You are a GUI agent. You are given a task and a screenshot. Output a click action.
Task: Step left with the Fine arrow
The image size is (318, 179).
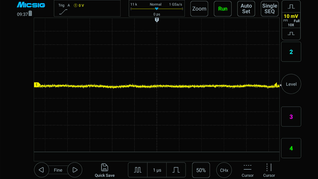coord(41,170)
